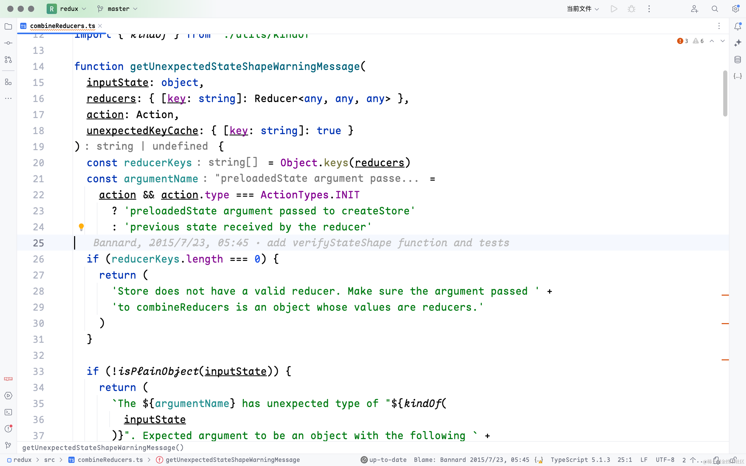
Task: Open the Commit tool window
Action: click(x=8, y=43)
